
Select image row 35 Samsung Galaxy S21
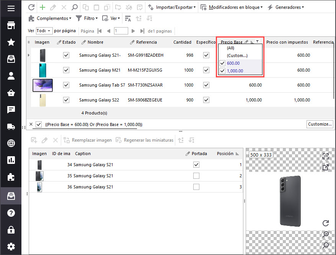(136, 176)
